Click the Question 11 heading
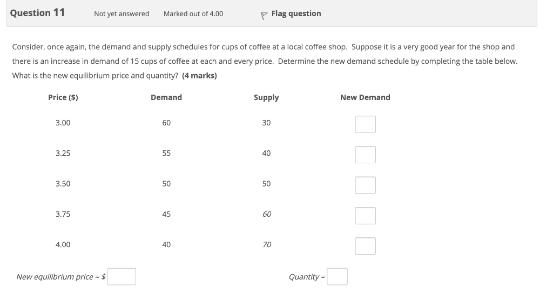 coord(37,13)
